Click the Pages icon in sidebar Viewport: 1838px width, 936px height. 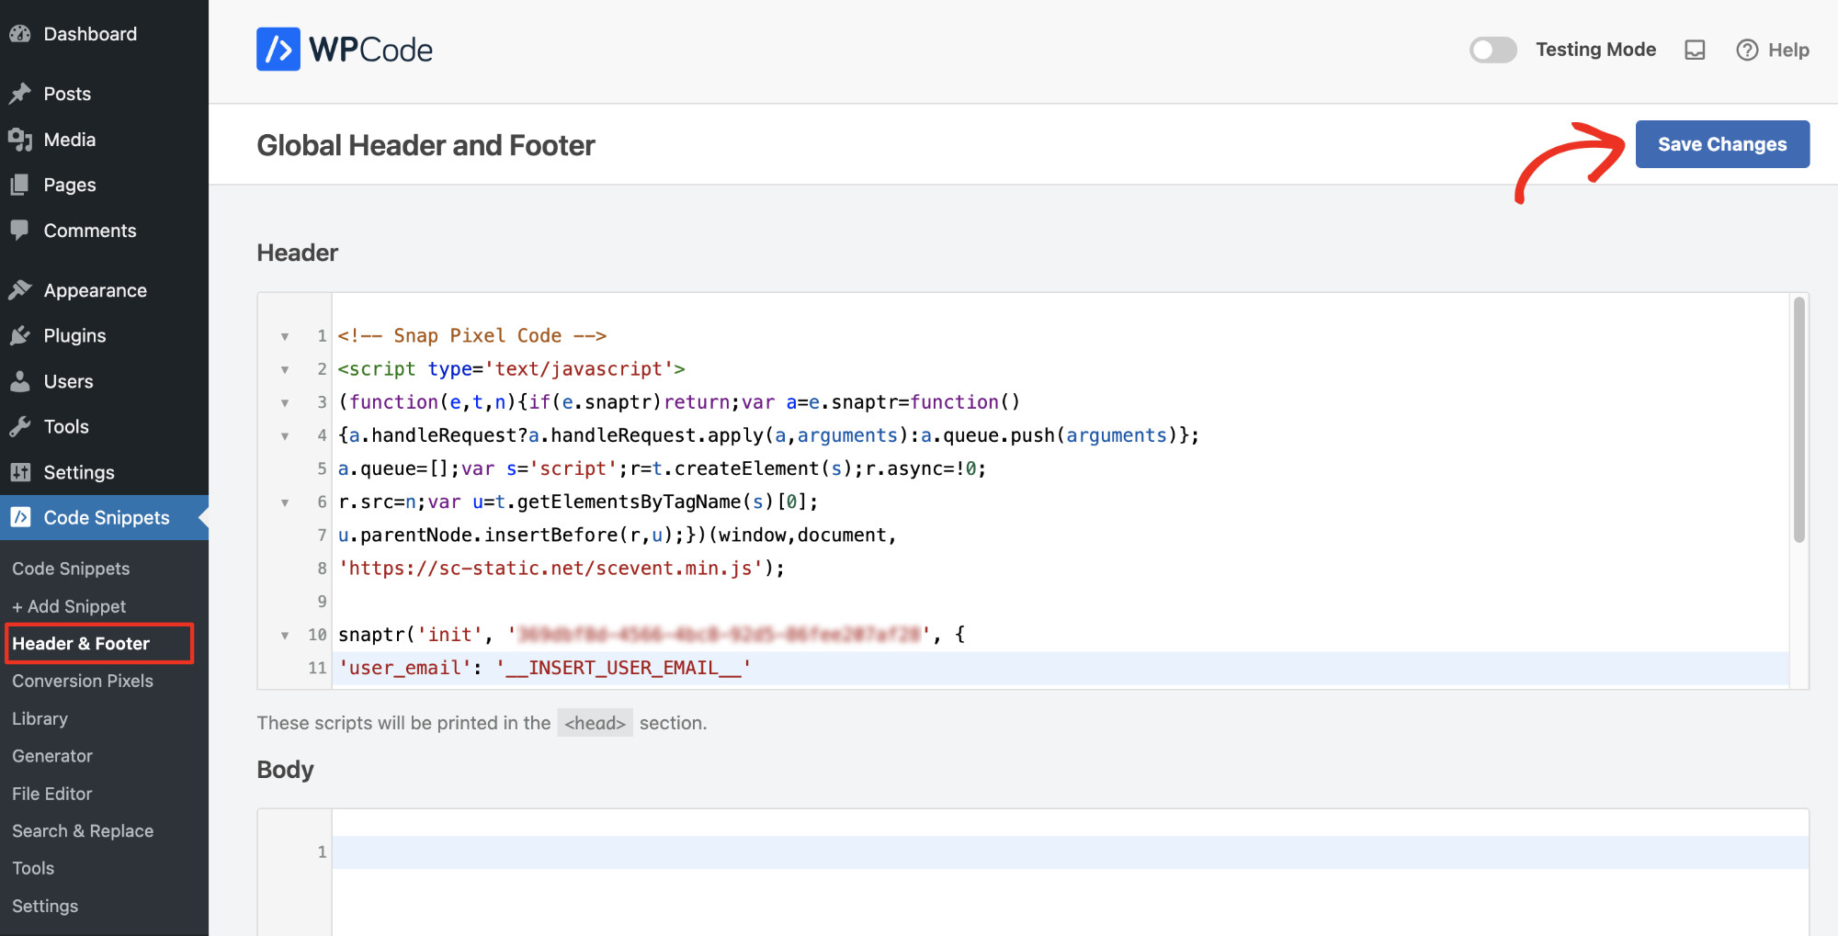coord(20,185)
